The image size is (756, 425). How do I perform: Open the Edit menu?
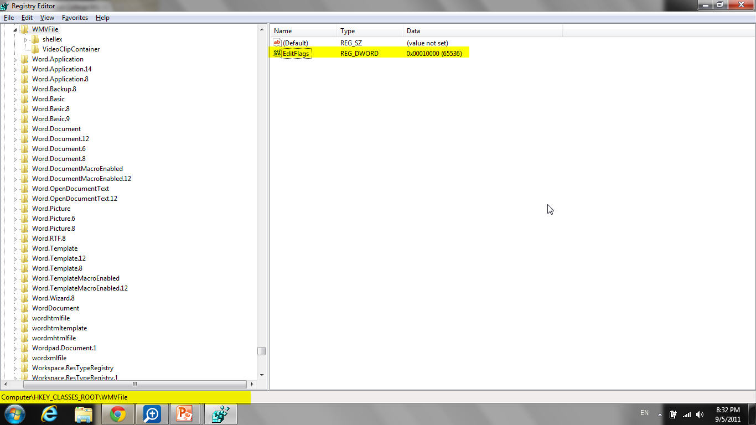click(x=27, y=18)
